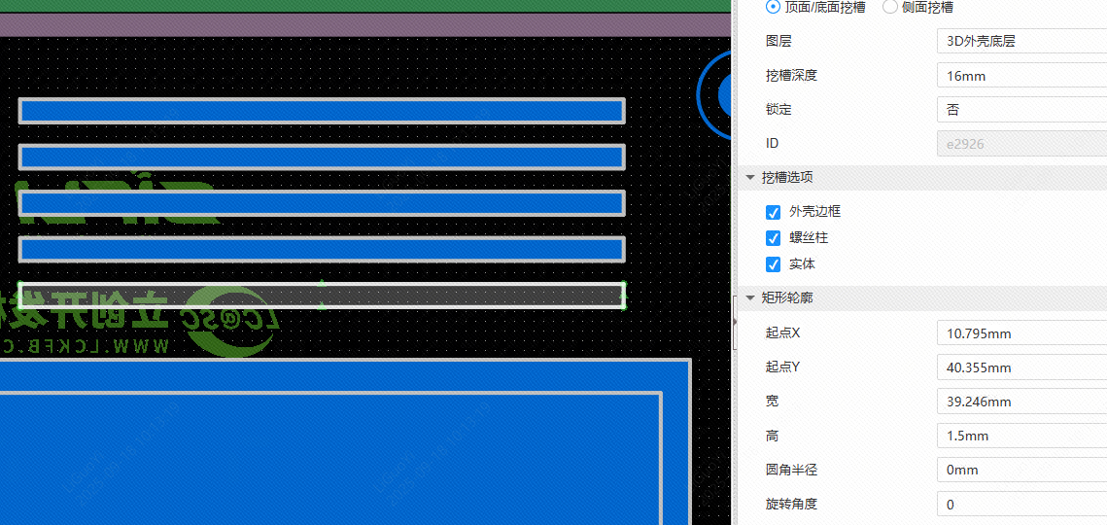Collapse the 挖槽选项 section

tap(750, 178)
